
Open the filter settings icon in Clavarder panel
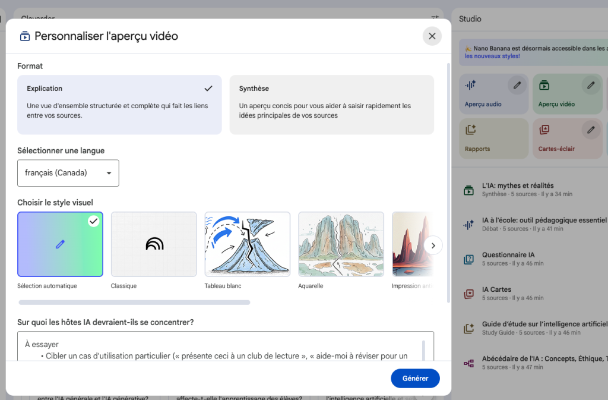click(x=435, y=19)
